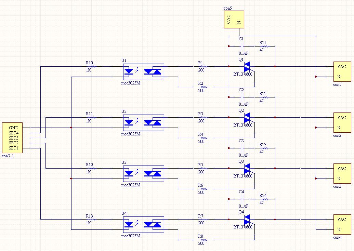Click the Q2 triac symbol
The height and width of the screenshot is (251, 354).
pos(247,118)
